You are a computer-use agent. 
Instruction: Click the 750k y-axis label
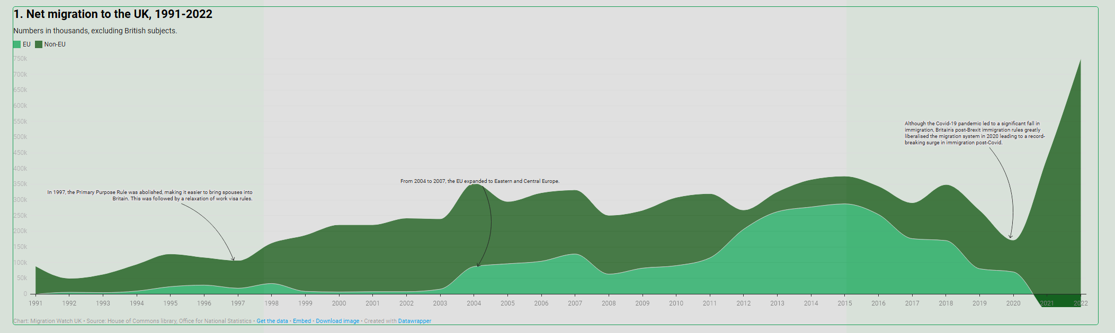[20, 59]
